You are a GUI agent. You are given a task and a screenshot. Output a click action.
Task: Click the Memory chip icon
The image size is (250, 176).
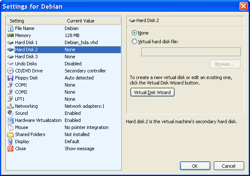click(x=10, y=35)
